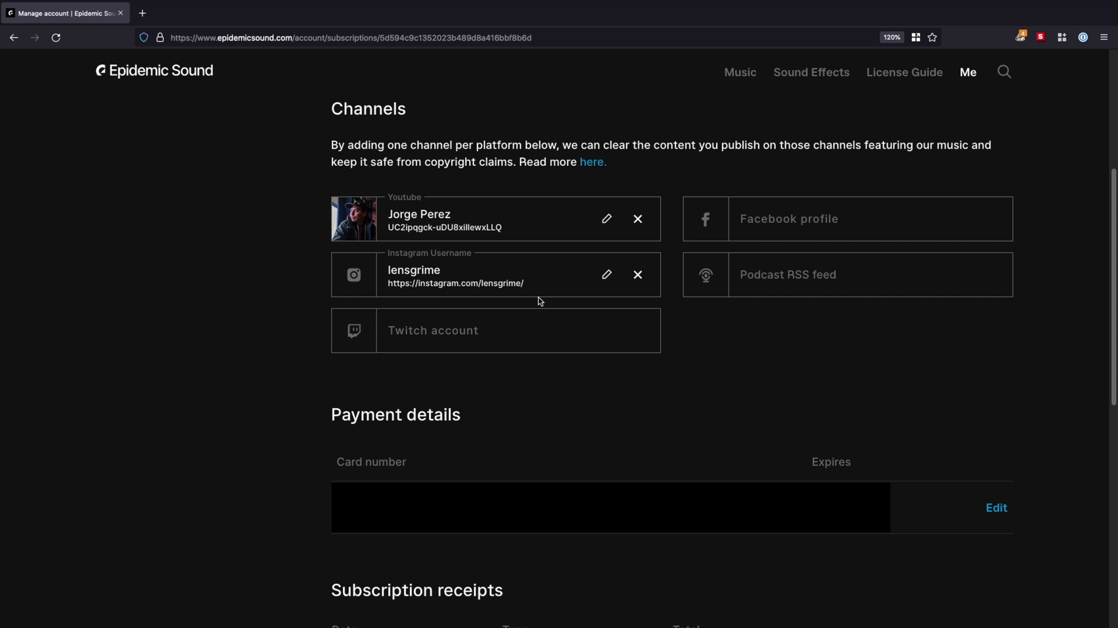
Task: Open the Sound Effects menu item
Action: coord(811,72)
